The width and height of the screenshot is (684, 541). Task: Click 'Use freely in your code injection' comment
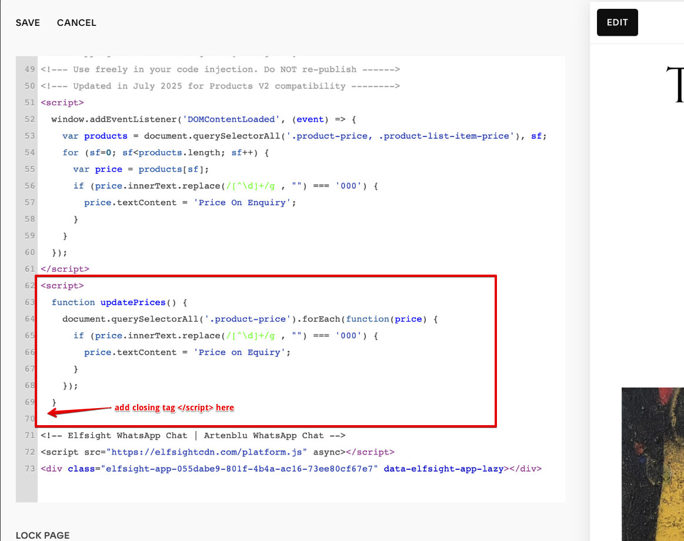(x=221, y=69)
